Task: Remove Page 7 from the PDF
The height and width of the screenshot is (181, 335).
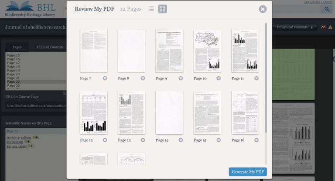Action: [105, 79]
